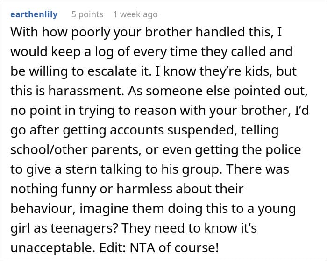The image size is (327, 261).
Task: Click the word 'behaviour' in the comment
Action: point(43,209)
